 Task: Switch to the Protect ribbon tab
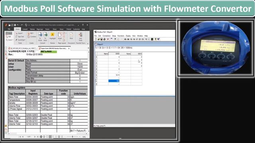(69, 29)
